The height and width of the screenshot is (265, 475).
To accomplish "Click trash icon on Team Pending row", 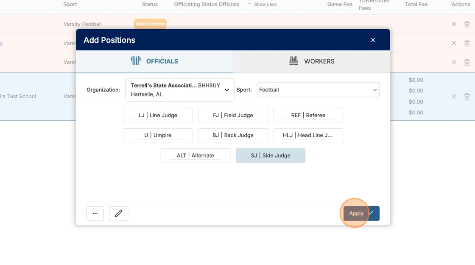I will pos(467,24).
